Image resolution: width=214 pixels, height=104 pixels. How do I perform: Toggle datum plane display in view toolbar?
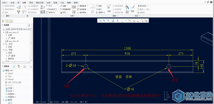pyautogui.click(x=134, y=21)
